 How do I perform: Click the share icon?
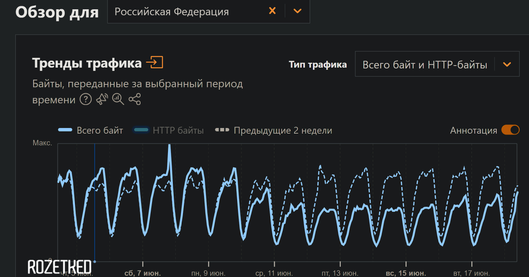pyautogui.click(x=134, y=99)
